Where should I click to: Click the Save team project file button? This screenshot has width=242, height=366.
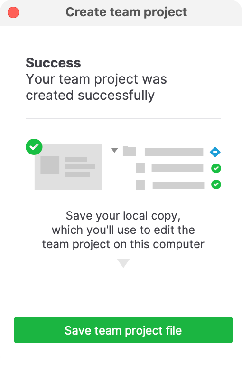click(123, 330)
